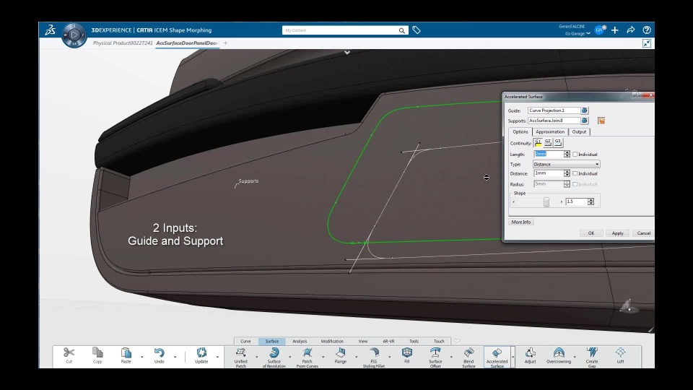Click the Shape value stepper arrows

[x=591, y=201]
